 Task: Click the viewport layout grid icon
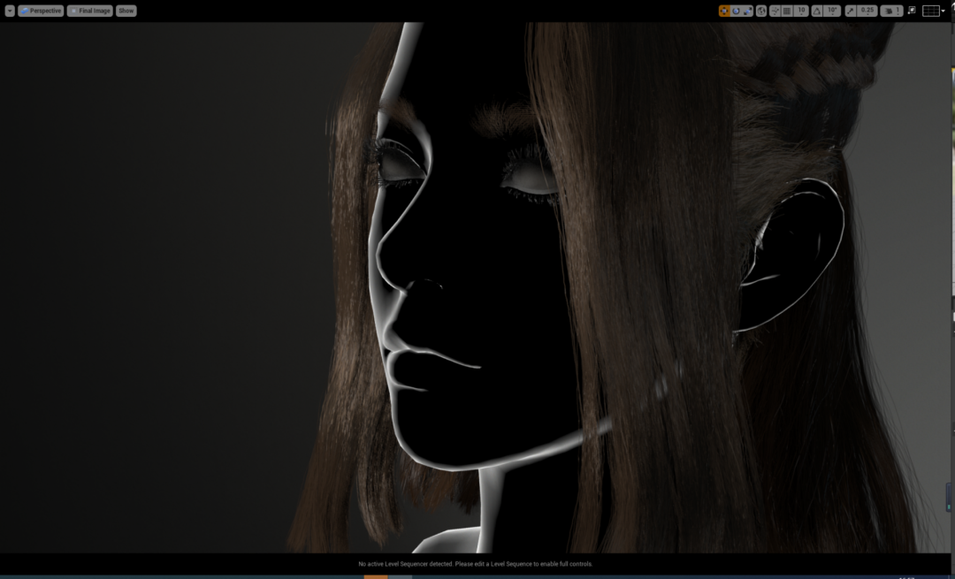tap(931, 11)
